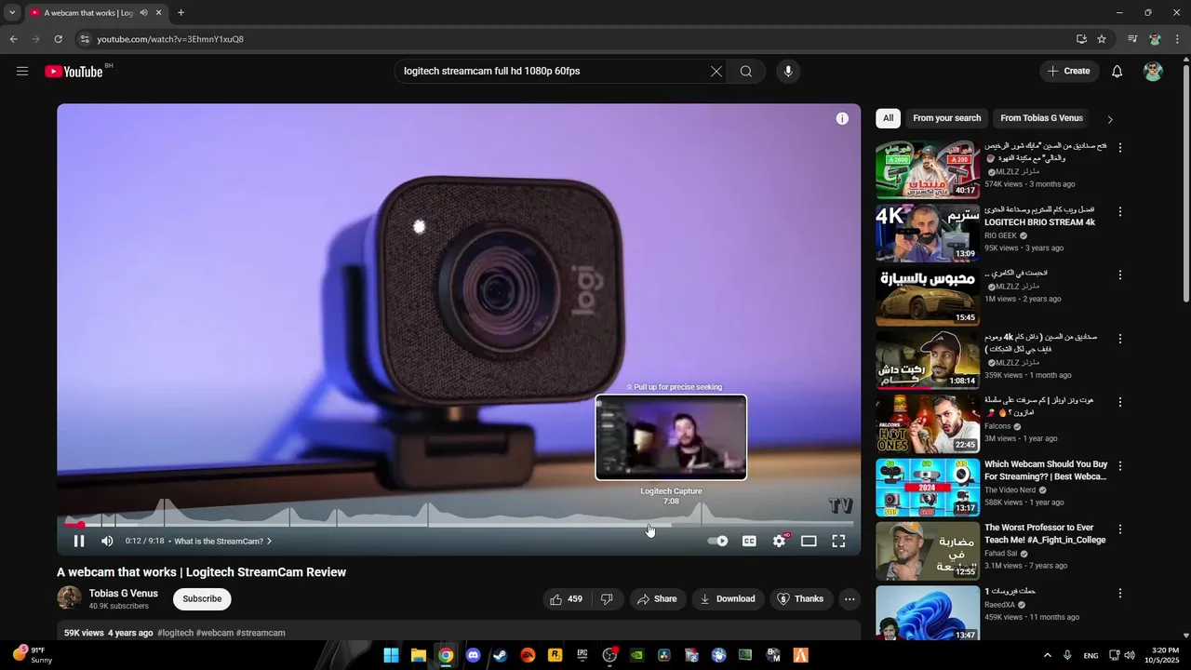Screen dimensions: 1191x670
Task: Open Epic Games launcher from taskbar
Action: click(582, 655)
